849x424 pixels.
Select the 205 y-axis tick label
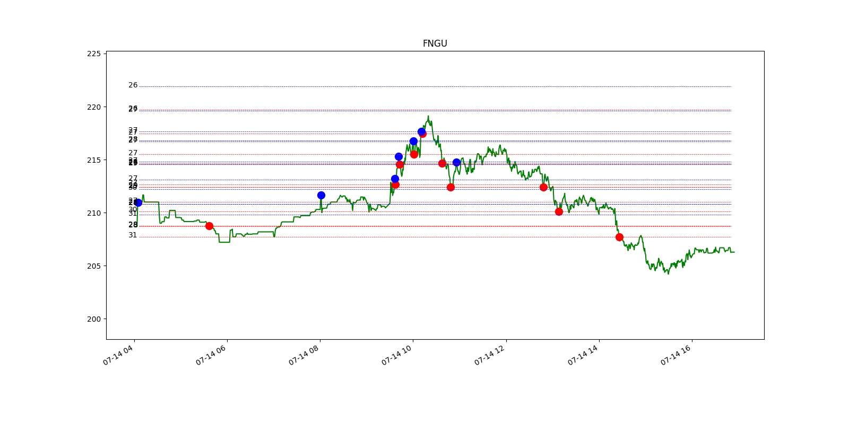pyautogui.click(x=94, y=266)
